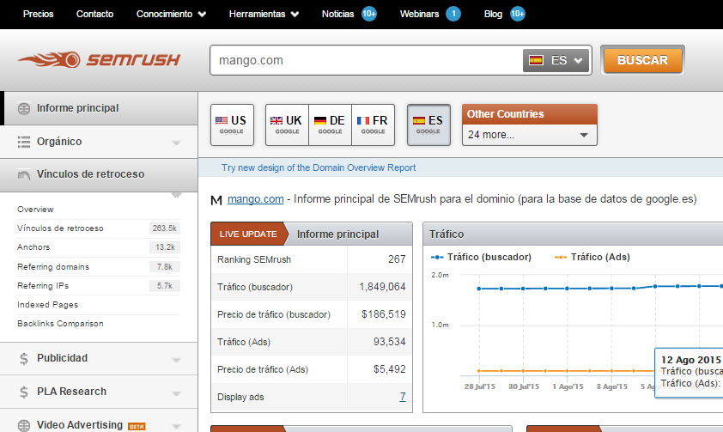The image size is (723, 432).
Task: Click the BETA badge next to Video Advertising
Action: (x=137, y=426)
